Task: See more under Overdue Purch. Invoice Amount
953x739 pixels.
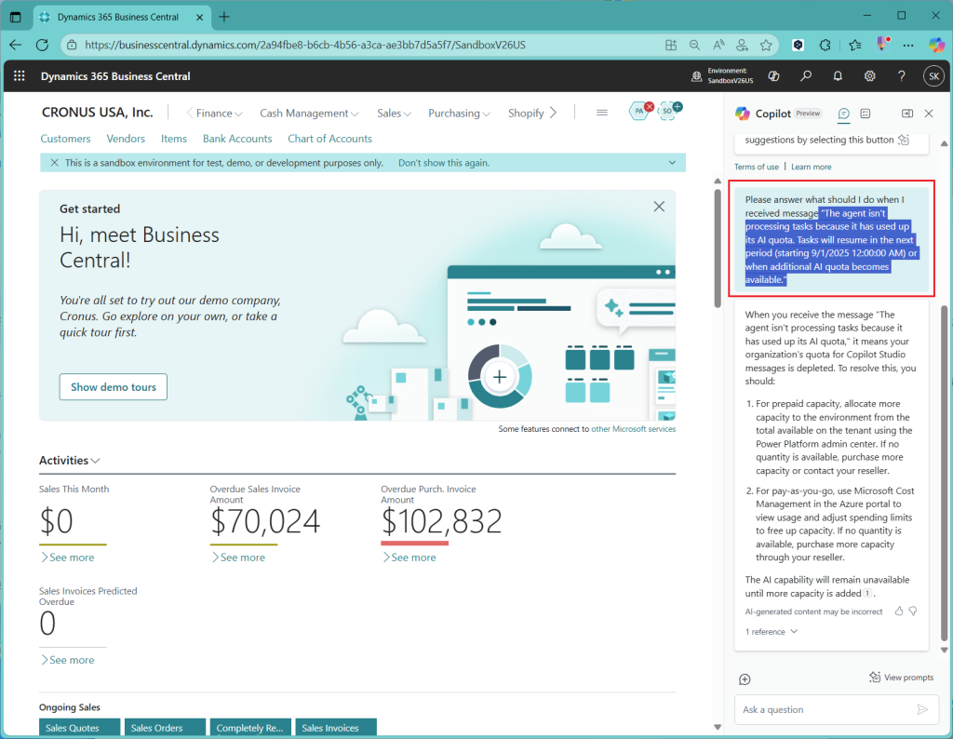Action: (409, 558)
